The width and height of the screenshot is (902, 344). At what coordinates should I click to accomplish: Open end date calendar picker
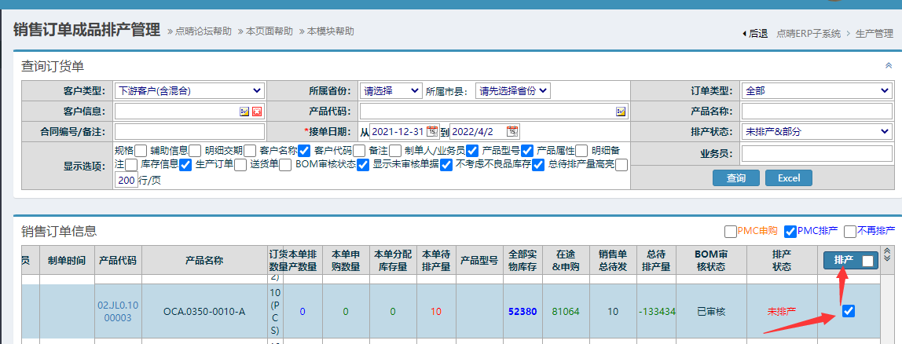(512, 131)
